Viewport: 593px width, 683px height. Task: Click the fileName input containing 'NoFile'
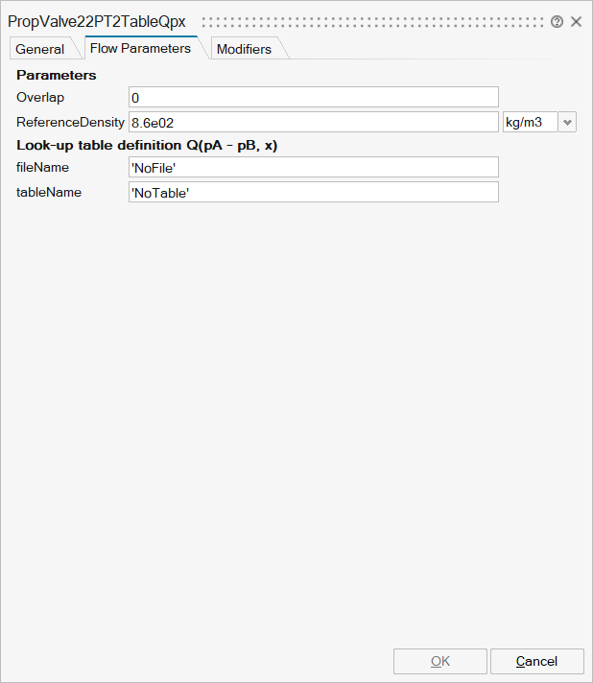click(313, 167)
